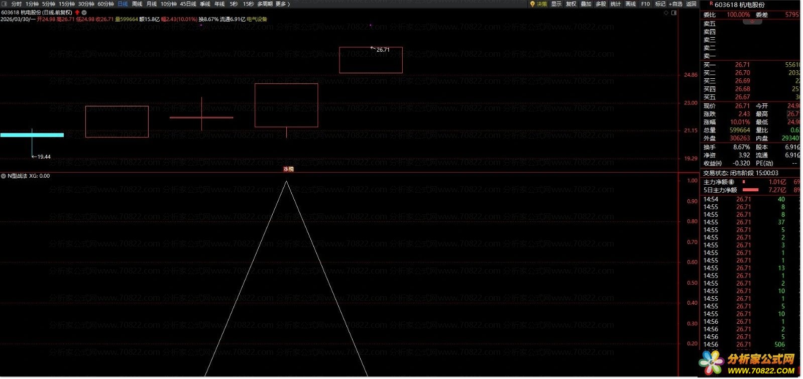Screen dimensions: 803x379
Task: Click the 卖一 ask row label
Action: (710, 56)
